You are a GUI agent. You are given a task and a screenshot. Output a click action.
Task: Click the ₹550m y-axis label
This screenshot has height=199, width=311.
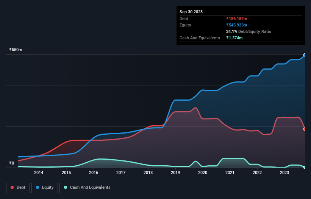16,50
